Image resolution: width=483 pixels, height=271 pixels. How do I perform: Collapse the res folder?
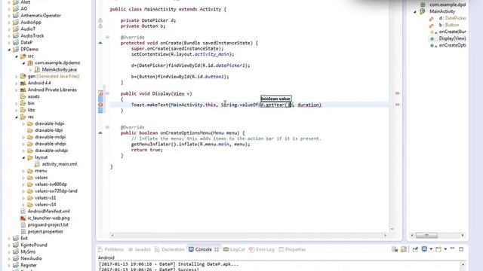17,117
